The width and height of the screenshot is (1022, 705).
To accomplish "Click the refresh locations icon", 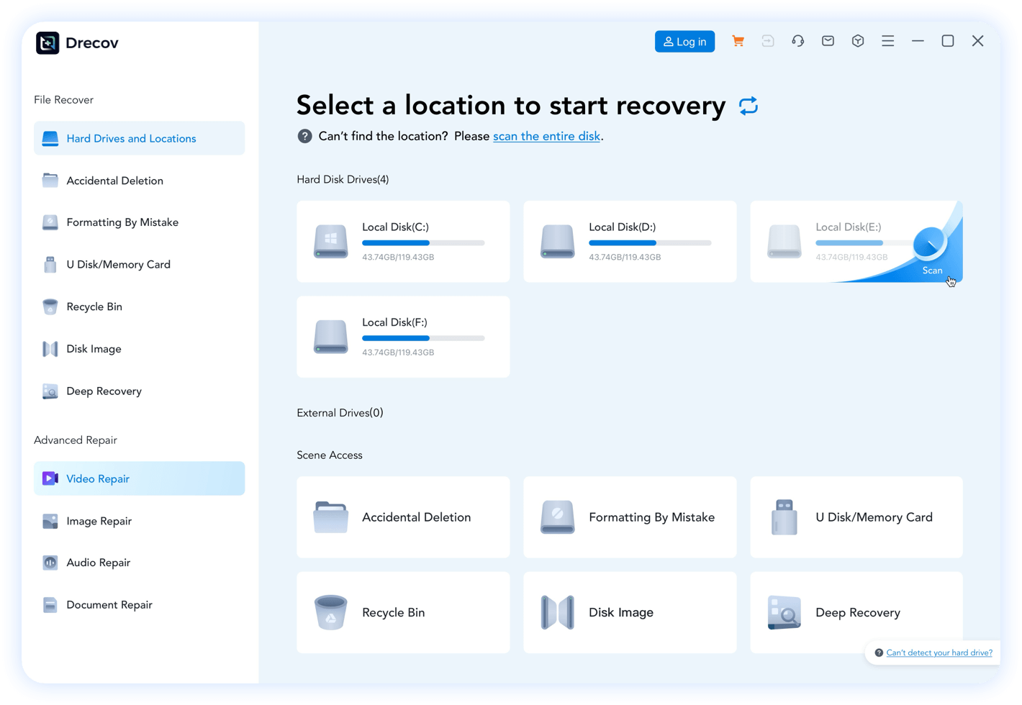I will pos(749,106).
